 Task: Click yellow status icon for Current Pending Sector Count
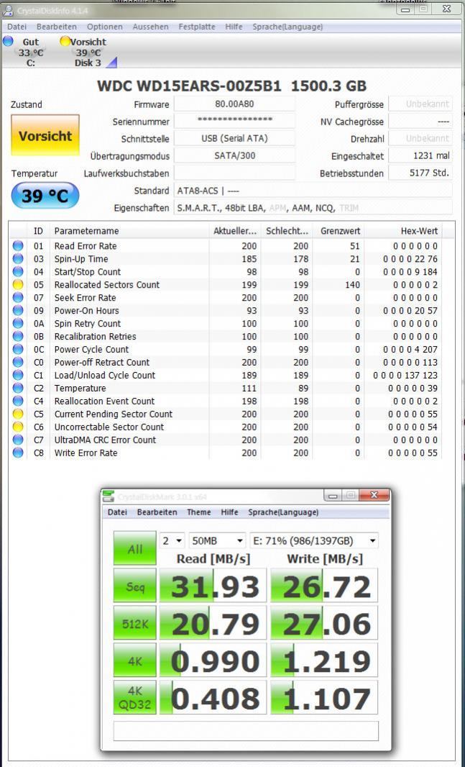pos(18,414)
